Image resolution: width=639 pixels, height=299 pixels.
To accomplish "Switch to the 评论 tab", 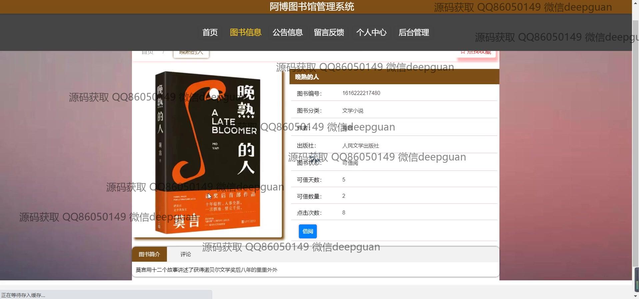I will 186,254.
